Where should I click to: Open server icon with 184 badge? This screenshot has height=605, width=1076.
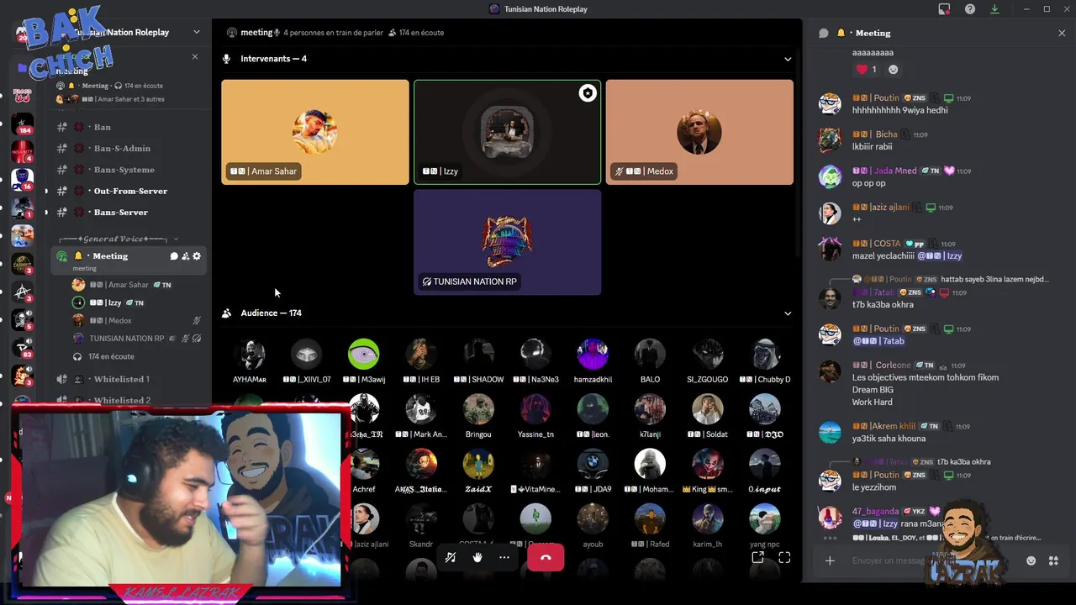tap(22, 124)
